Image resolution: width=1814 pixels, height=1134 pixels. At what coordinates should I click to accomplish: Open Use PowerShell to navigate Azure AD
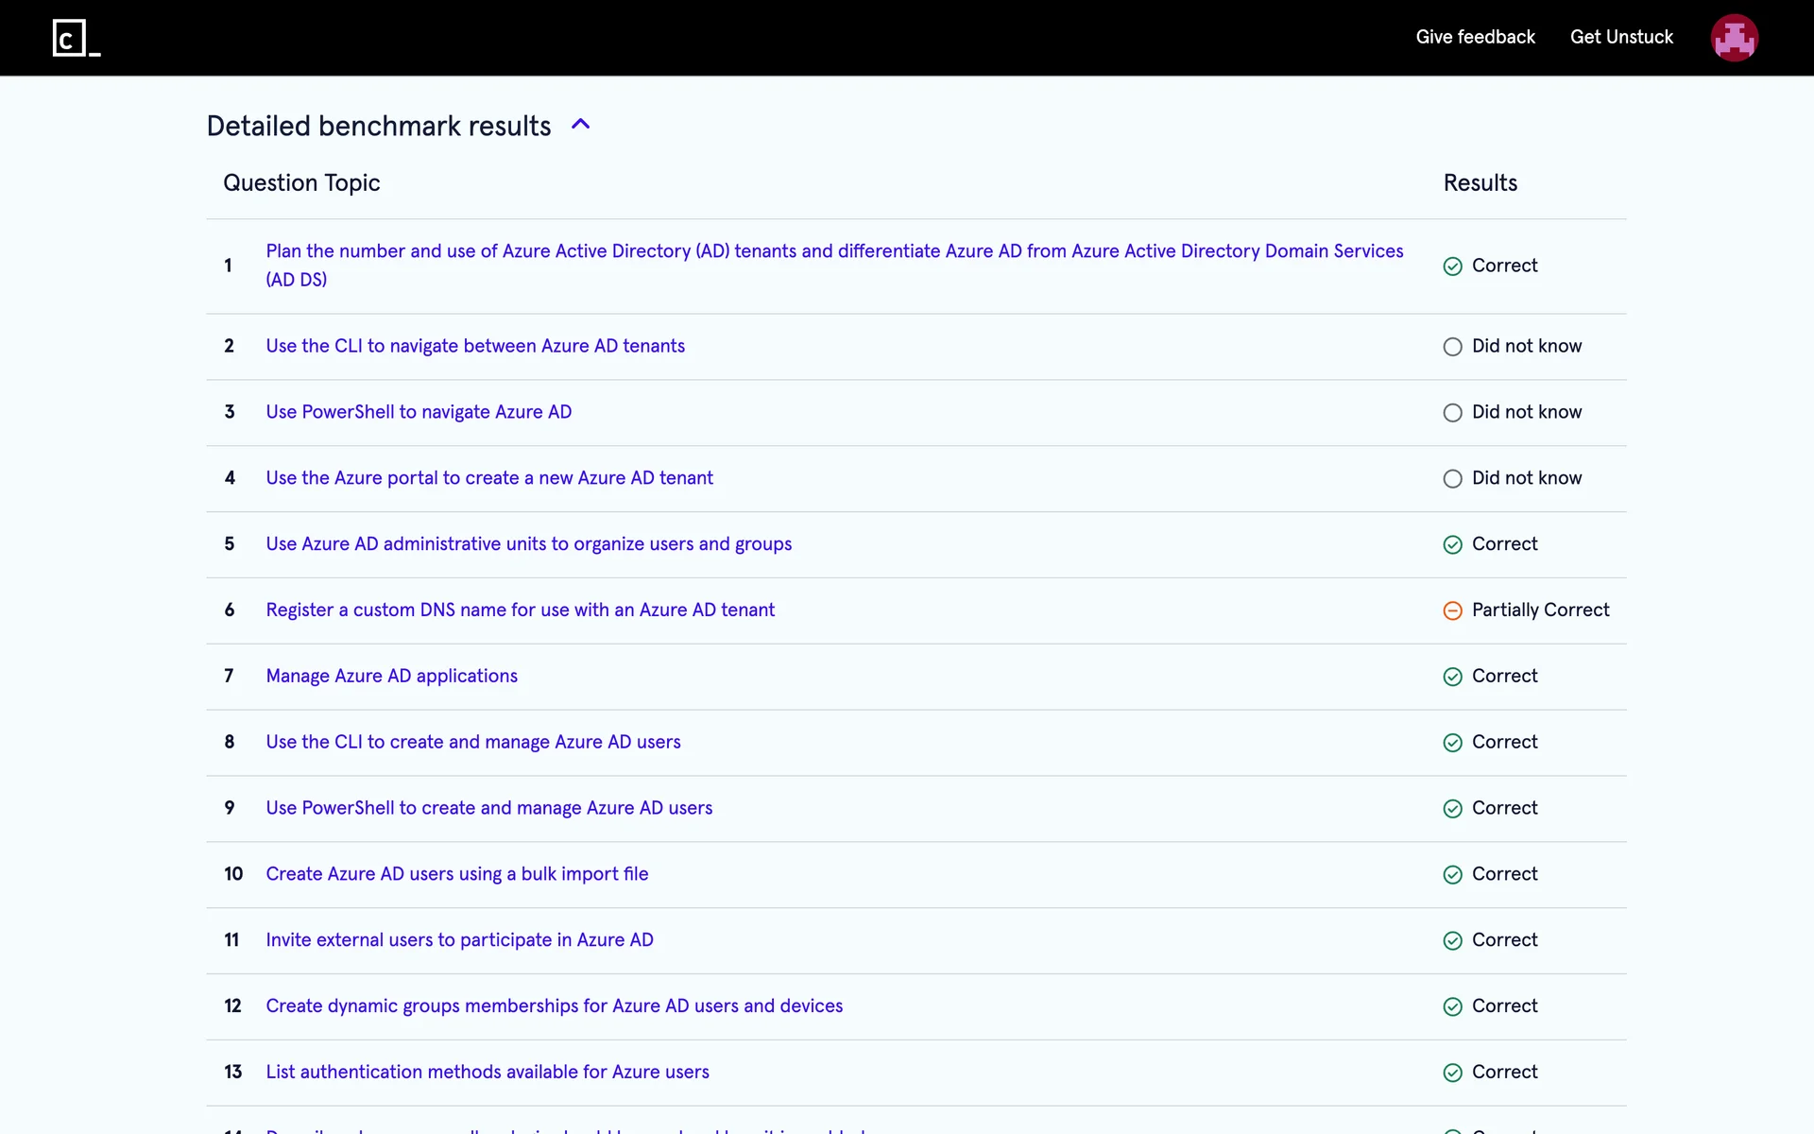419,412
